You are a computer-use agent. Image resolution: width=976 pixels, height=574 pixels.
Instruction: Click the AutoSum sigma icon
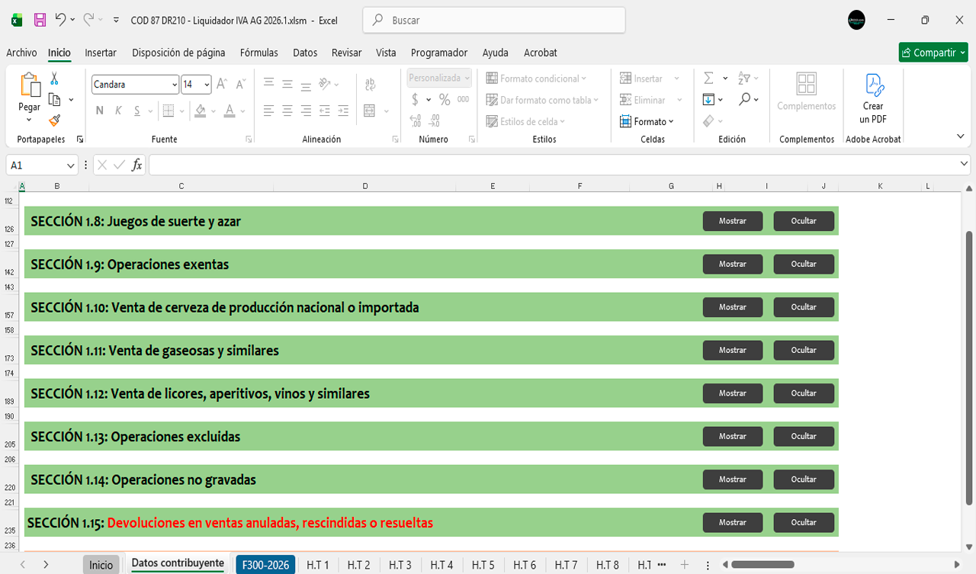[708, 79]
